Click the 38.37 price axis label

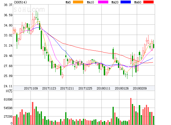pos(8,5)
